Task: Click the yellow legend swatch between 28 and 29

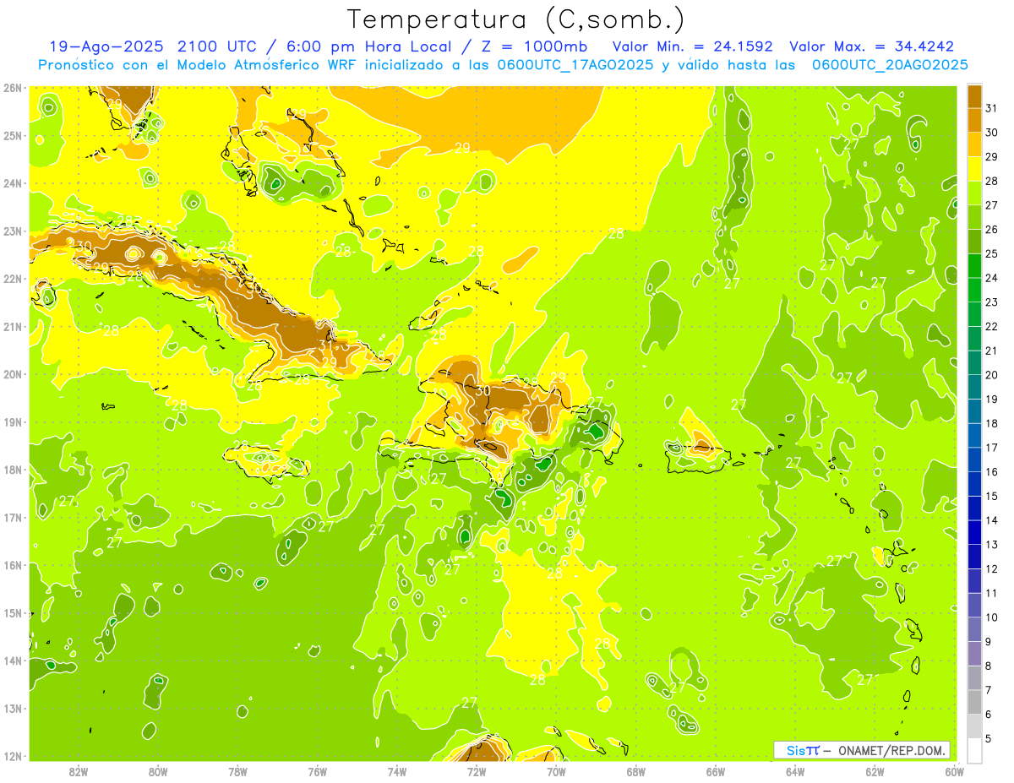Action: (x=974, y=168)
